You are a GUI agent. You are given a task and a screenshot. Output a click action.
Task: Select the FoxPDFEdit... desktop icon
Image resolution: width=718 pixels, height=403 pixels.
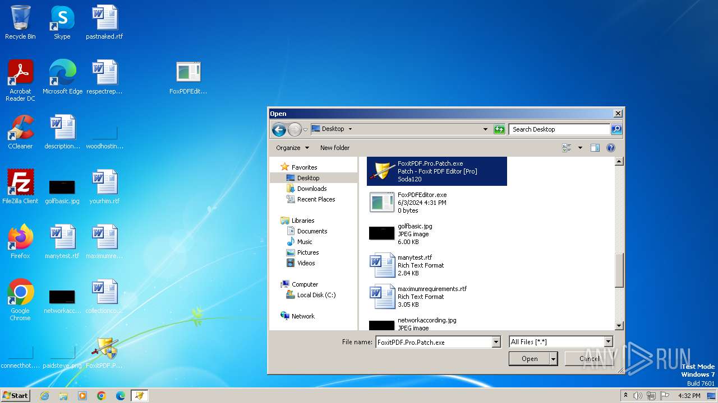coord(188,77)
